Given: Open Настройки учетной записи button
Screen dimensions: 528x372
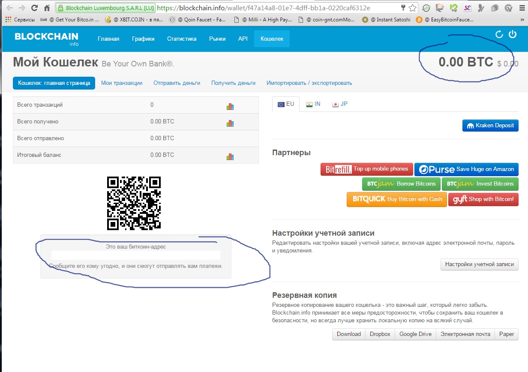Looking at the screenshot, I should click(x=480, y=264).
